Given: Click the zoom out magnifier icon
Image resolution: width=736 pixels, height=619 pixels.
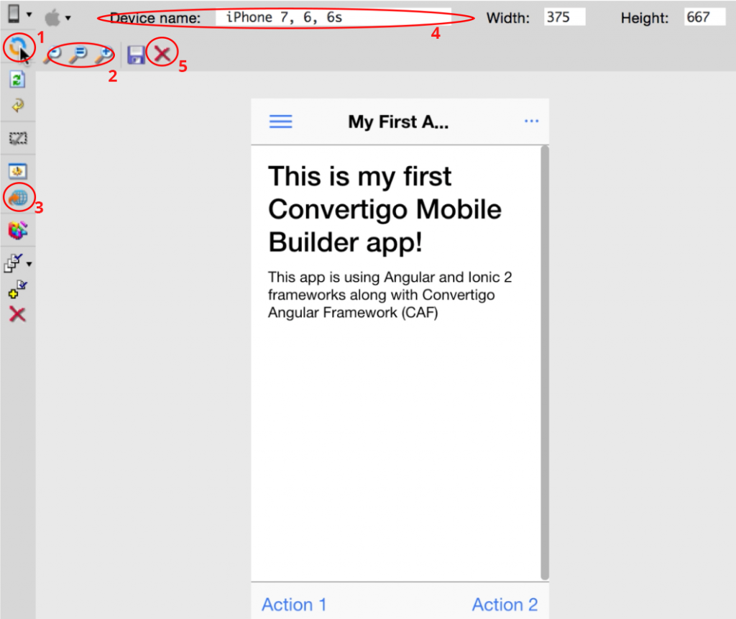Looking at the screenshot, I should (x=52, y=55).
